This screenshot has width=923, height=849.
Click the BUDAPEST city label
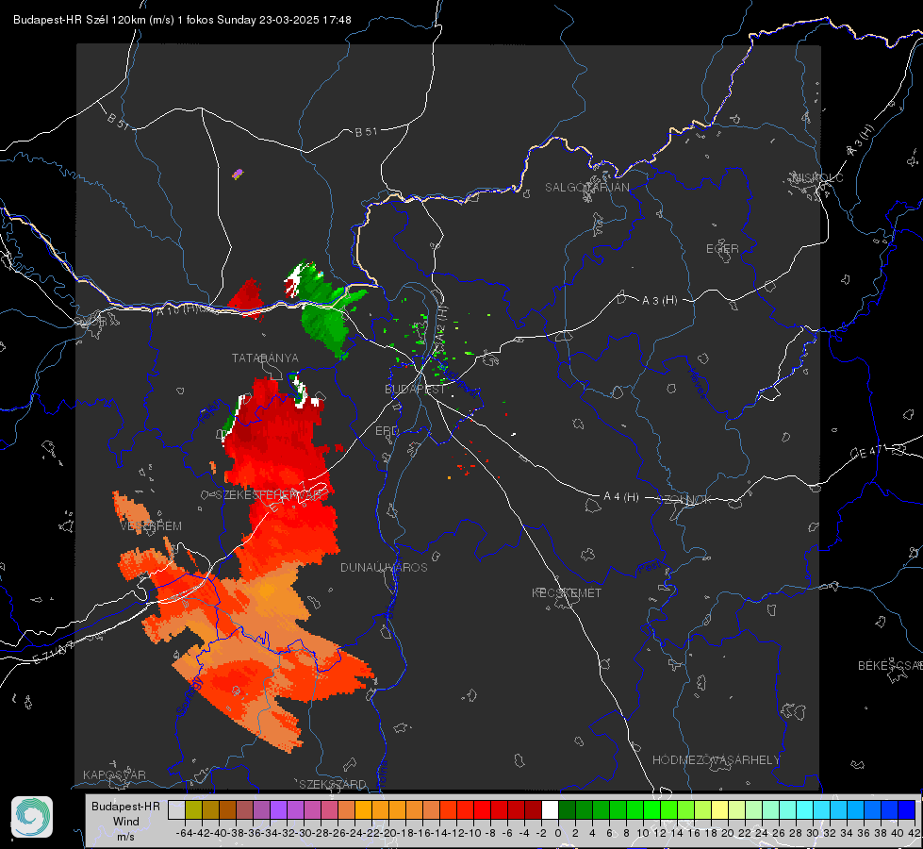[x=415, y=390]
